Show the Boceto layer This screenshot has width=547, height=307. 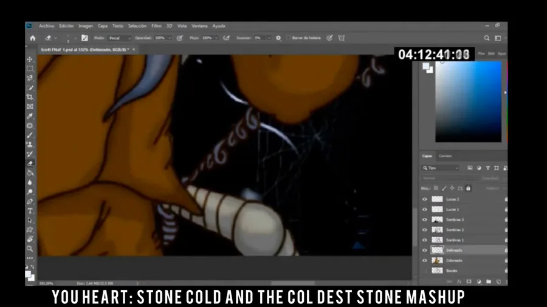click(425, 271)
